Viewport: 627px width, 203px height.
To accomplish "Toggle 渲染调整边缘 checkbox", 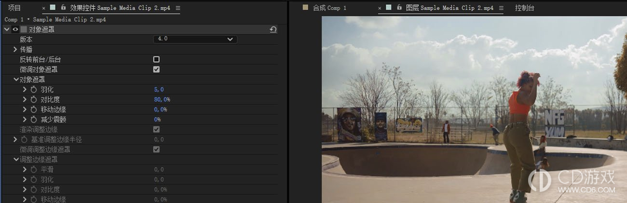I will 156,129.
